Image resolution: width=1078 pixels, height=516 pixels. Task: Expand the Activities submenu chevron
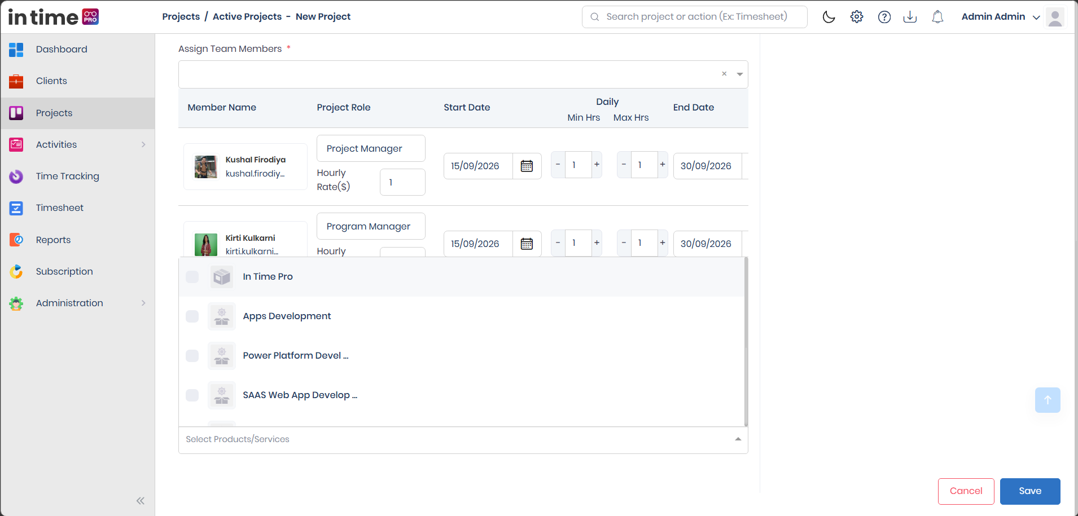coord(143,144)
